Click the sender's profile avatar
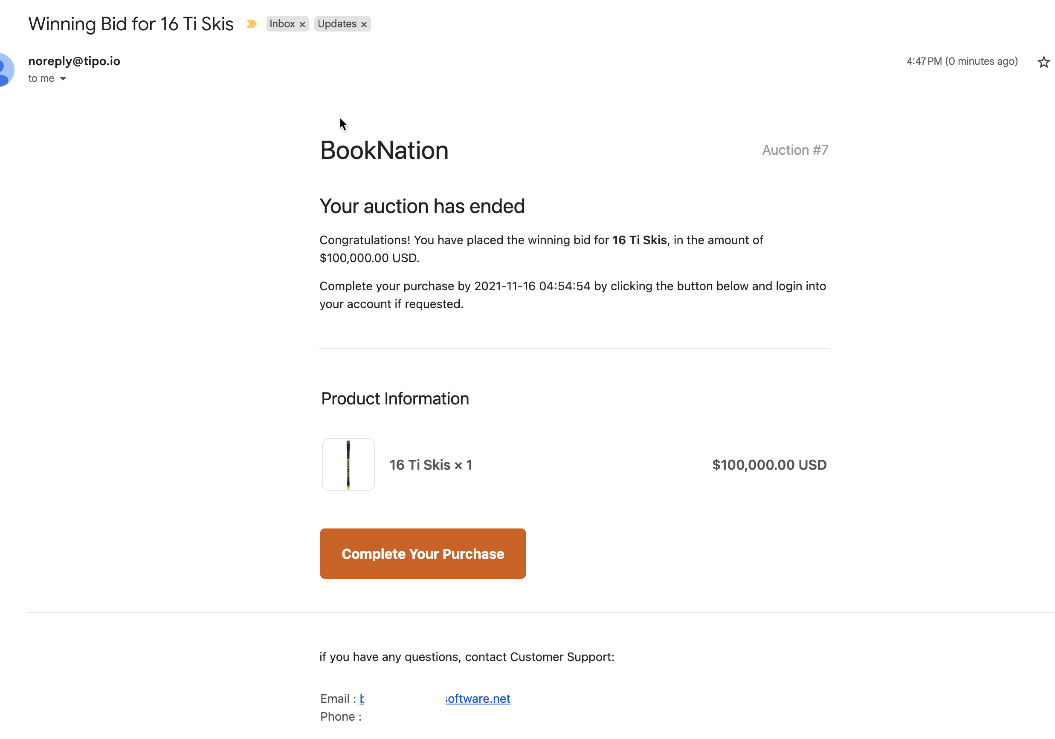Image resolution: width=1055 pixels, height=739 pixels. point(6,70)
